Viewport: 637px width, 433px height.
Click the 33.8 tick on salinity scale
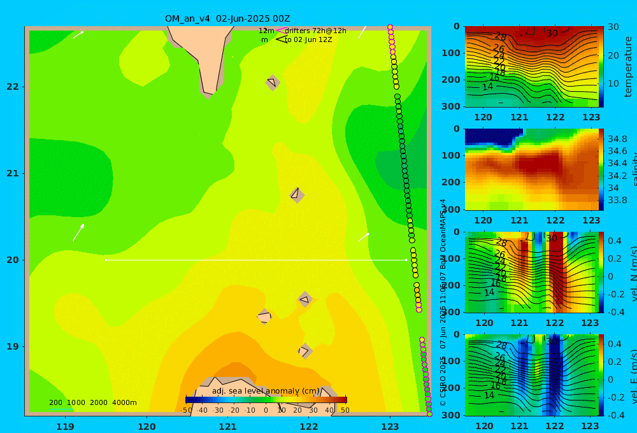point(617,200)
